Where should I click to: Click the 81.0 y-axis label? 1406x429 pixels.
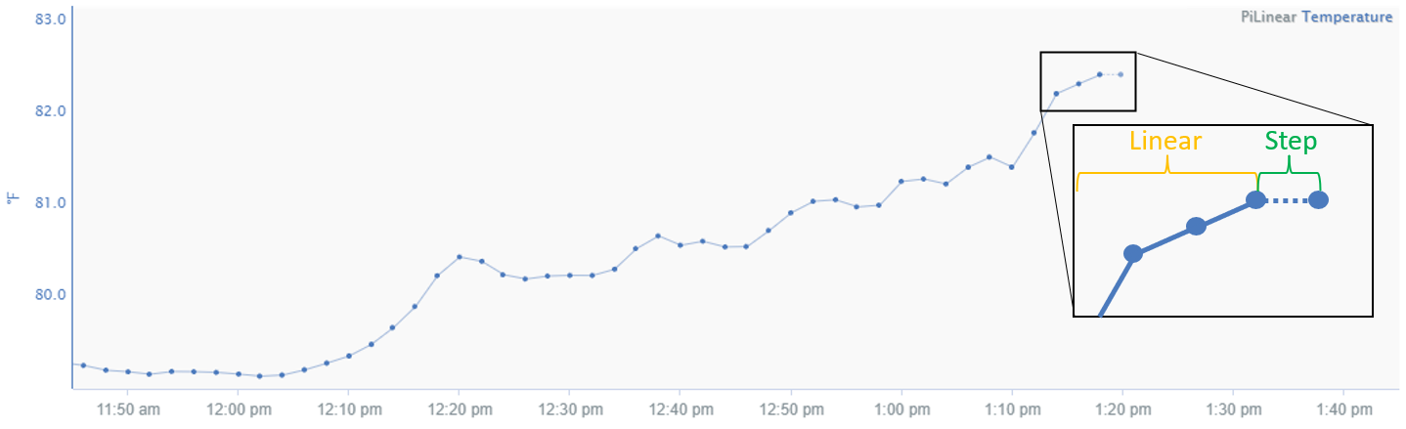click(x=50, y=202)
